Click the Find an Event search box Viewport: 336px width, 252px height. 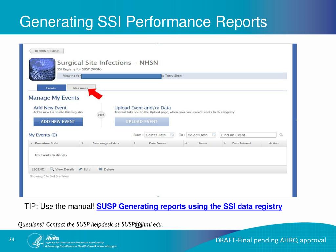(248, 135)
